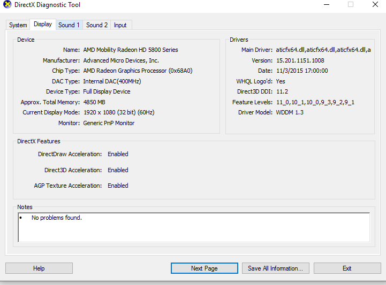Click Direct3D DDI value '11.2'

(282, 92)
